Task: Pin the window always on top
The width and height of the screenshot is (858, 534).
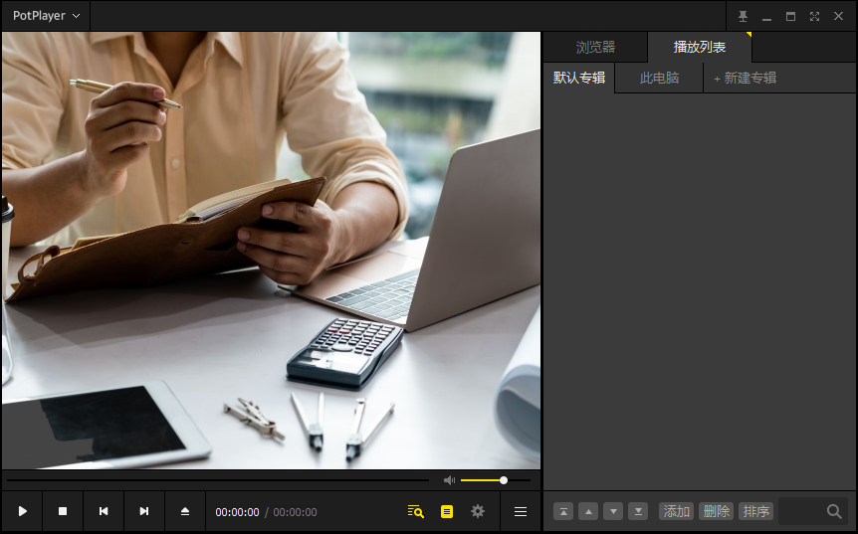Action: pos(743,16)
